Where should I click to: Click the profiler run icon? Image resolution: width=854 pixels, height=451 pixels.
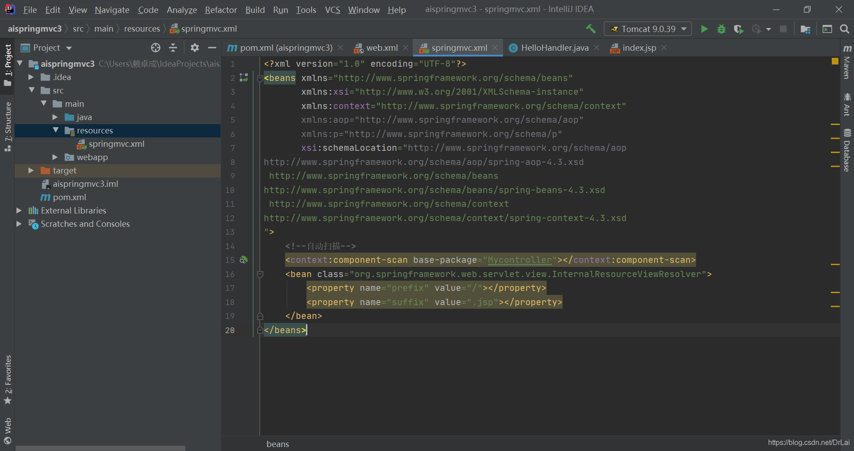pos(756,29)
